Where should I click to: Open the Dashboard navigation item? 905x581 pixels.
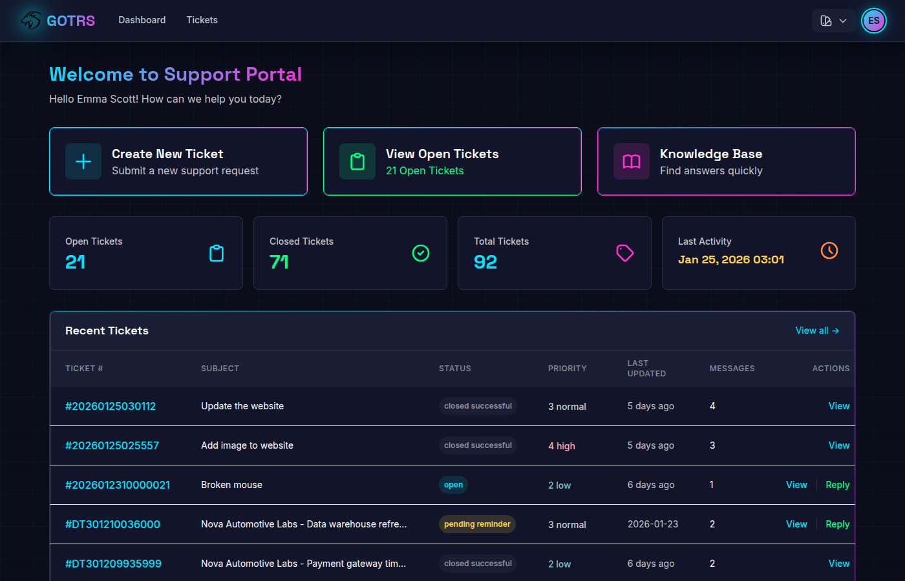tap(142, 20)
